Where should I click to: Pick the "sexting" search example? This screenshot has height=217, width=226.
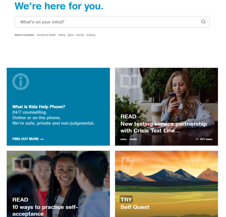(80, 35)
